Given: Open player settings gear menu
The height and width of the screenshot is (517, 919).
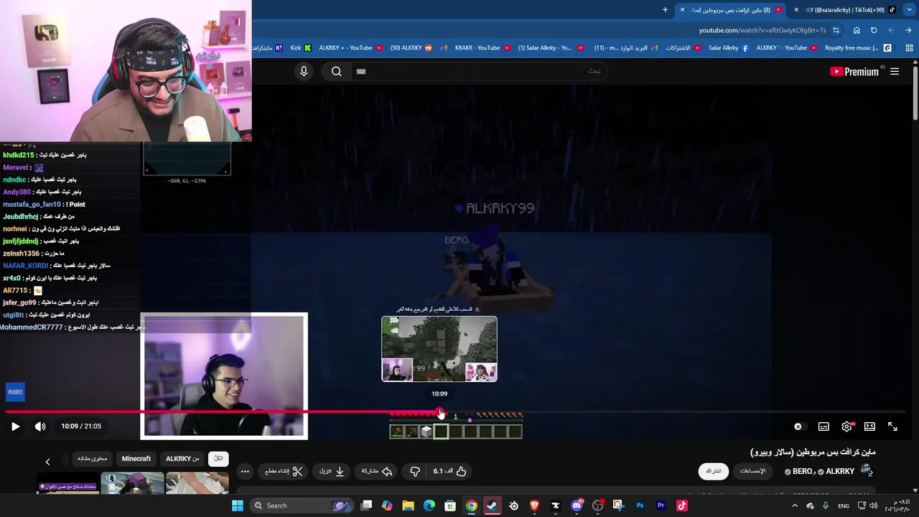Looking at the screenshot, I should click(847, 427).
